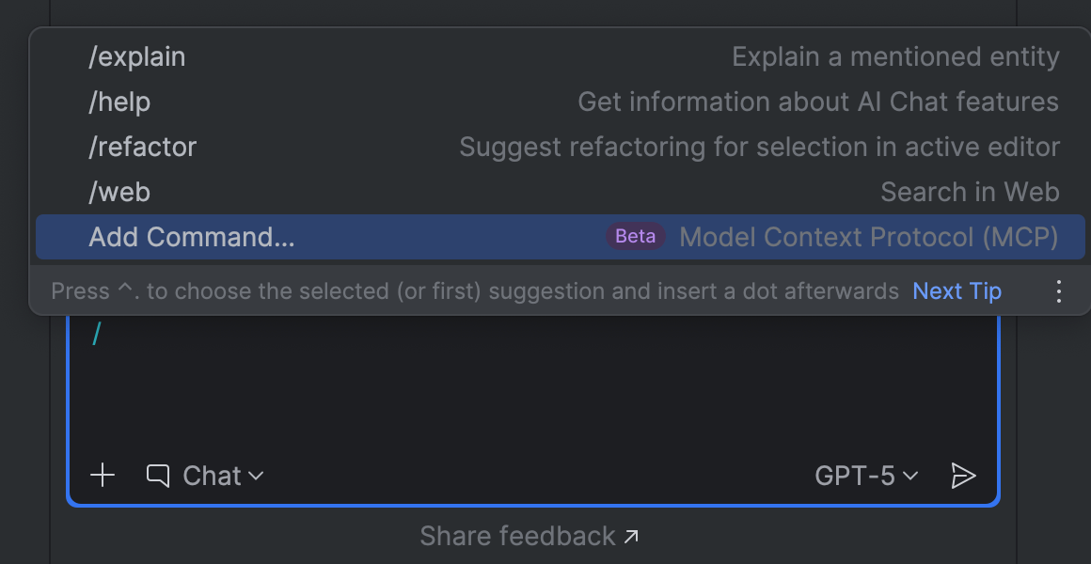Choose the /refactor suggestion entry
Viewport: 1091px width, 564px height.
pos(143,147)
